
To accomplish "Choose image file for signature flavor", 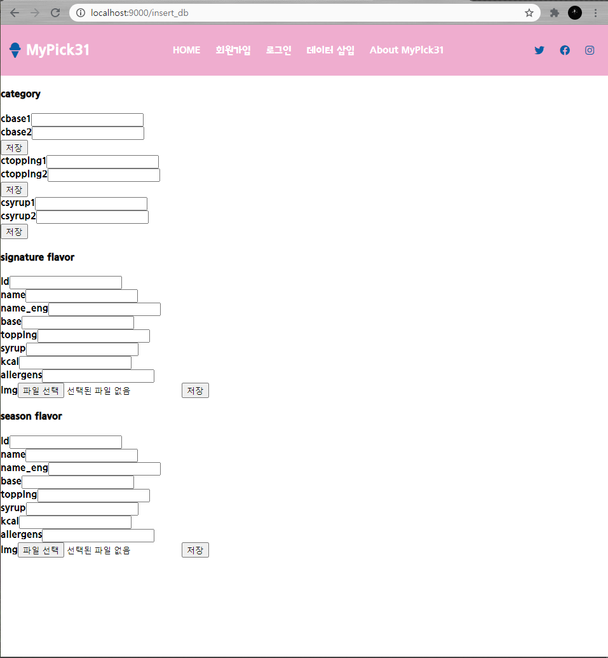I will 41,390.
